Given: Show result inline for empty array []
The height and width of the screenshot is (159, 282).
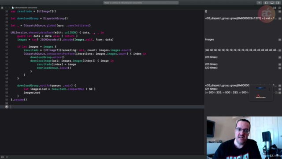Looking at the screenshot, I should [280, 11].
